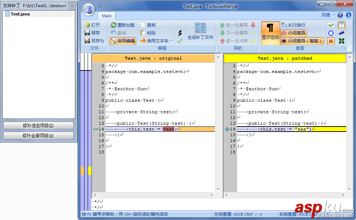The height and width of the screenshot is (220, 356).
Task: Click 复制 copy button
Action: (x=148, y=25)
